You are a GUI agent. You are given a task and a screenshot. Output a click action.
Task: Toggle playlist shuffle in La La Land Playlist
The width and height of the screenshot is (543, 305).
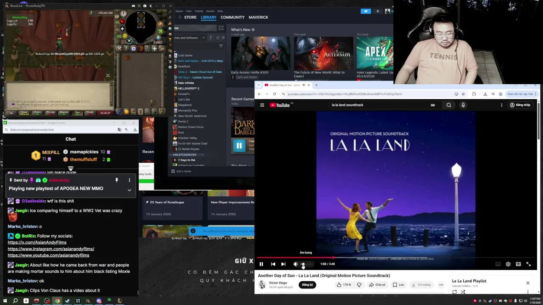(x=463, y=292)
